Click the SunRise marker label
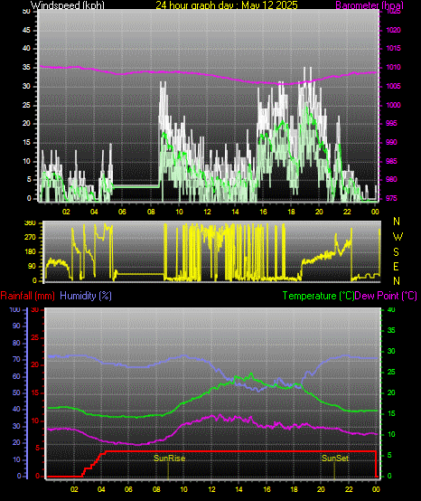Screen dimensions: 421x501 click(x=169, y=458)
